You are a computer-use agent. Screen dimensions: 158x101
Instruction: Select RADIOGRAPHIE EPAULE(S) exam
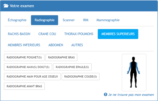tap(72, 67)
